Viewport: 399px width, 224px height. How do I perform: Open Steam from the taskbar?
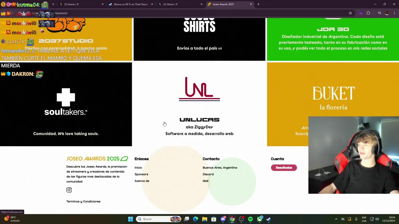[268, 219]
